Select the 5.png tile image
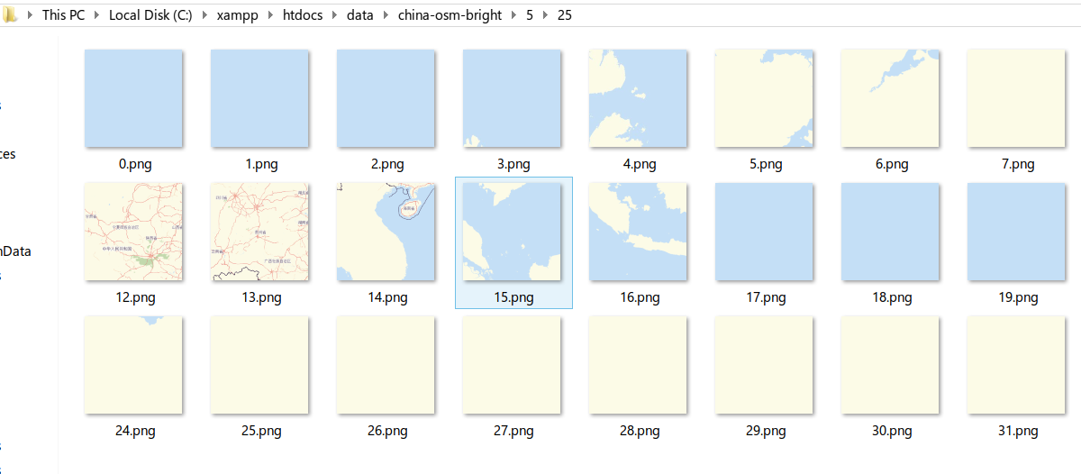 [x=764, y=98]
